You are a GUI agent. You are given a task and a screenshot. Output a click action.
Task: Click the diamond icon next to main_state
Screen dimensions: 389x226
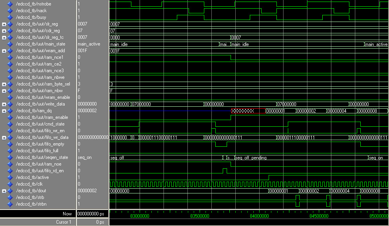(10, 44)
